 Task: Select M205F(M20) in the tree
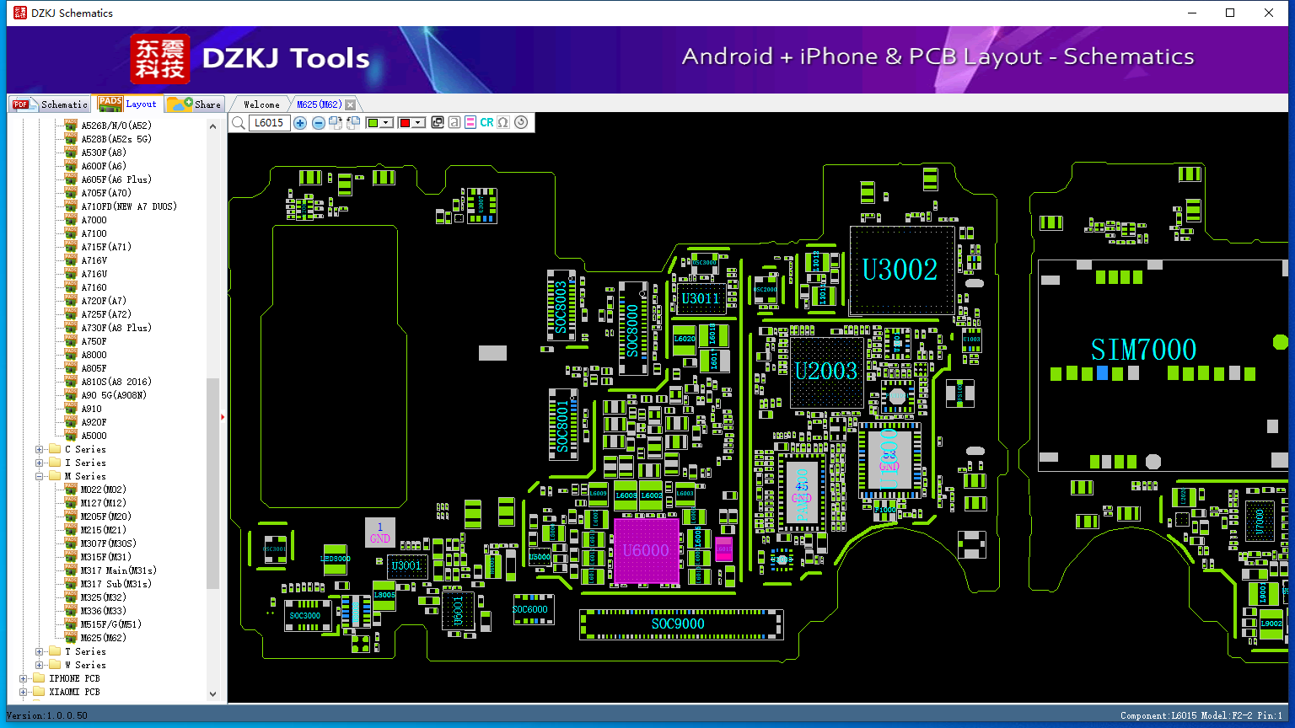click(x=105, y=517)
